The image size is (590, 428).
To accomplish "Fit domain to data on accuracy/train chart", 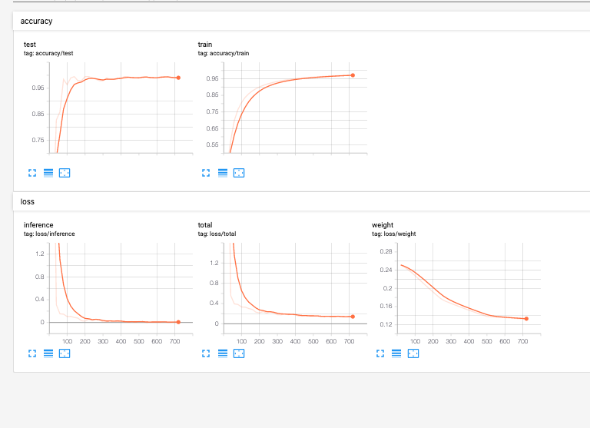I will coord(239,173).
